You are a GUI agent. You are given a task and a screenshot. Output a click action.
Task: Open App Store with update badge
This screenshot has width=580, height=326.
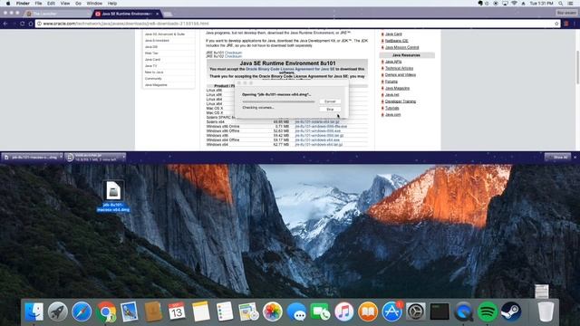(x=391, y=312)
